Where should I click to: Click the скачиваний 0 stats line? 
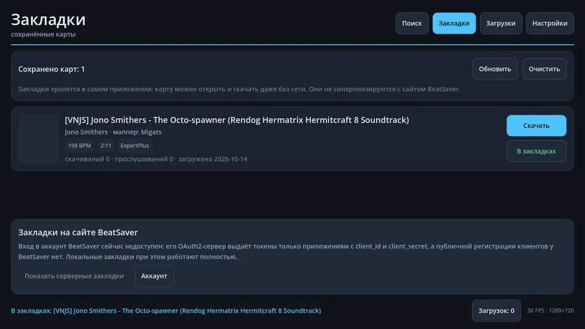point(156,159)
